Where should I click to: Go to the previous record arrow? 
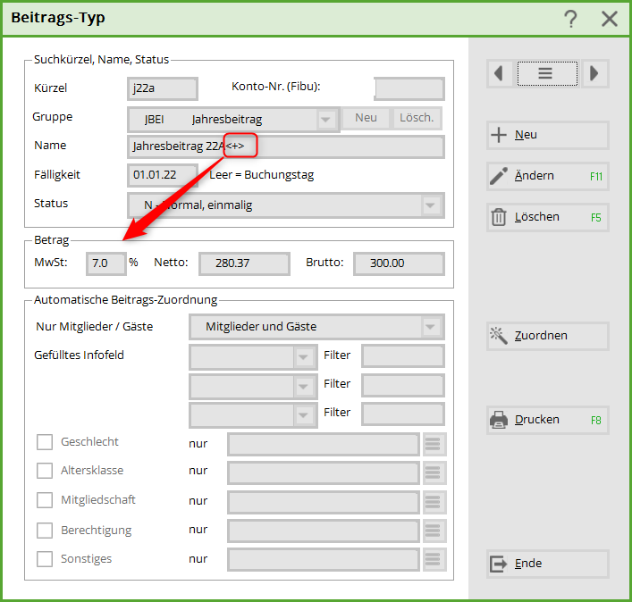click(x=499, y=73)
